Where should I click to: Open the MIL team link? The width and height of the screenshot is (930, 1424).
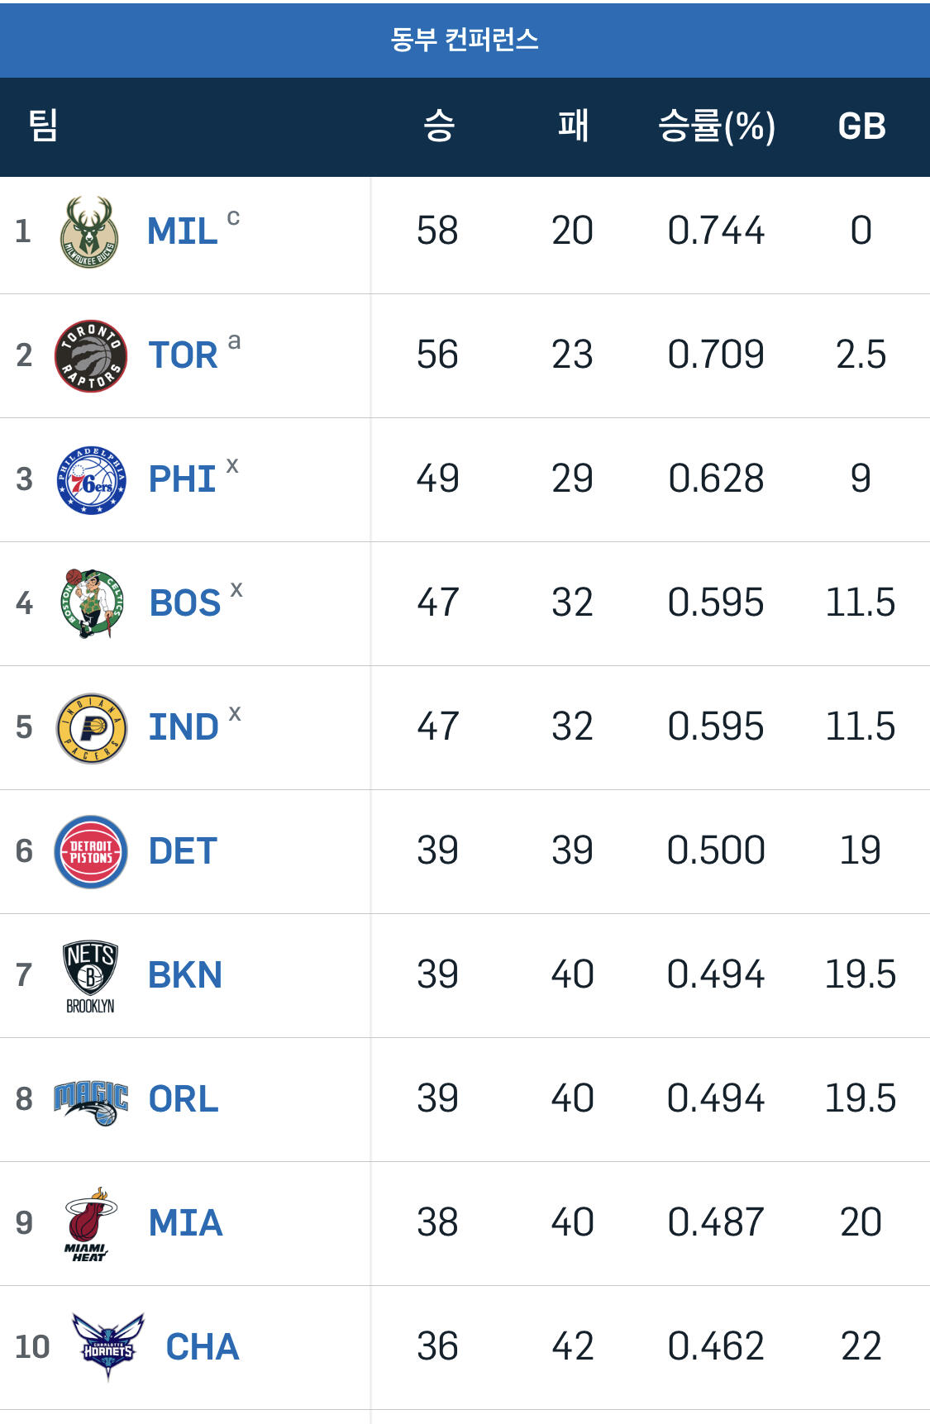[182, 231]
